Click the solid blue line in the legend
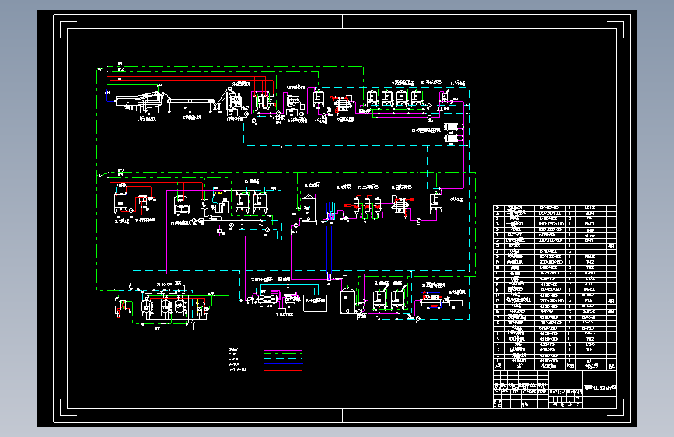Viewport: 674px width, 437px height. click(x=283, y=364)
